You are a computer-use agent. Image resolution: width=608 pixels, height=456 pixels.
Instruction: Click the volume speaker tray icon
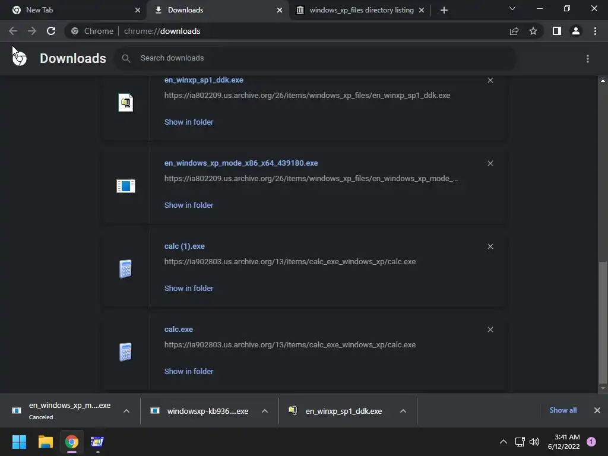click(534, 442)
